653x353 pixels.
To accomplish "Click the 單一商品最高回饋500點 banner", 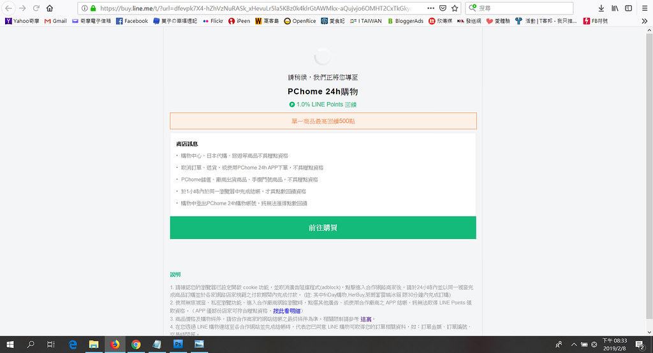I will click(x=323, y=121).
